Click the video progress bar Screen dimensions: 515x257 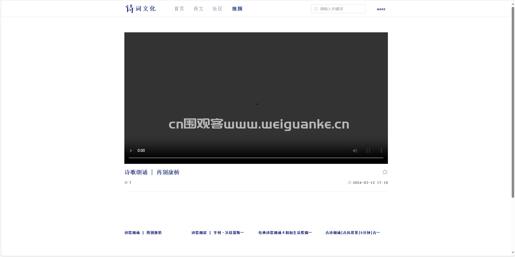click(256, 158)
